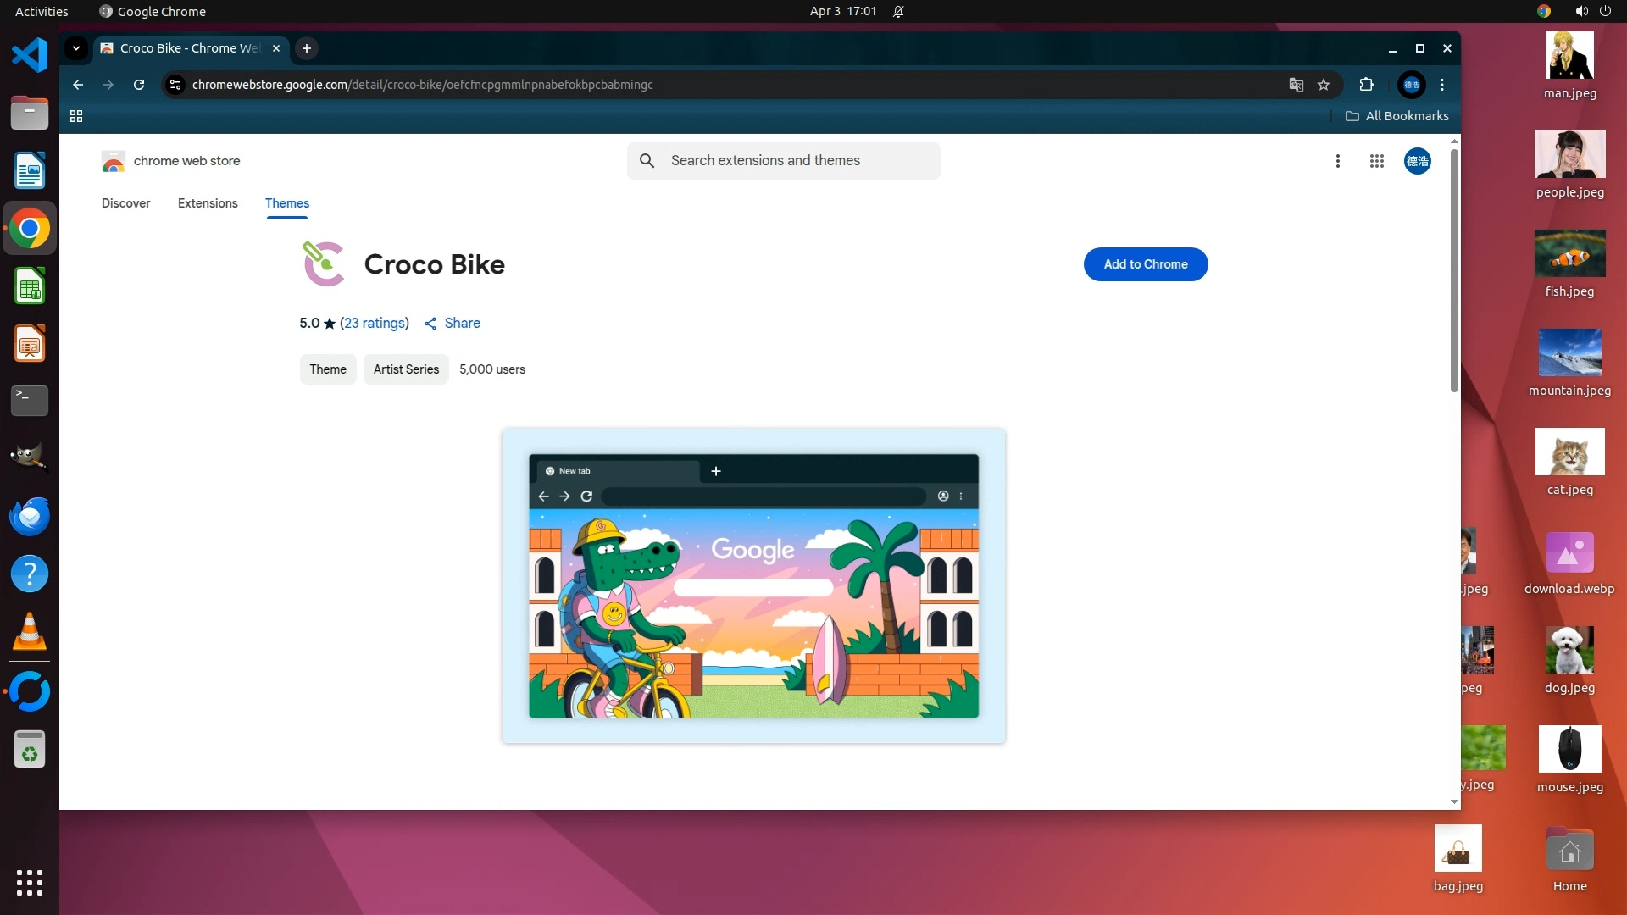The height and width of the screenshot is (915, 1627).
Task: Expand the tab search dropdown arrow
Action: (x=76, y=48)
